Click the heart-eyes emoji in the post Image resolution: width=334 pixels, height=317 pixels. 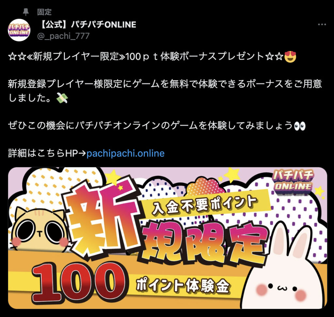coord(290,57)
